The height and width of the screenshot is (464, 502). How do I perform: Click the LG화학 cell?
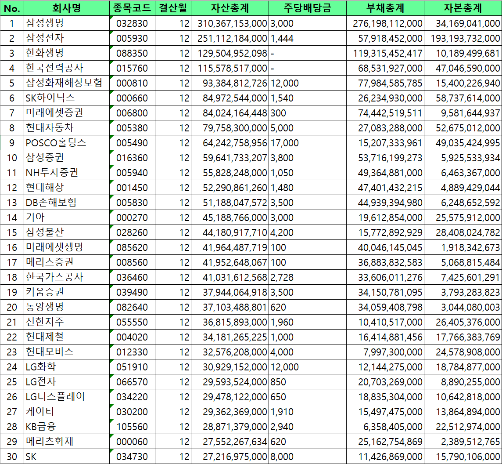(67, 367)
